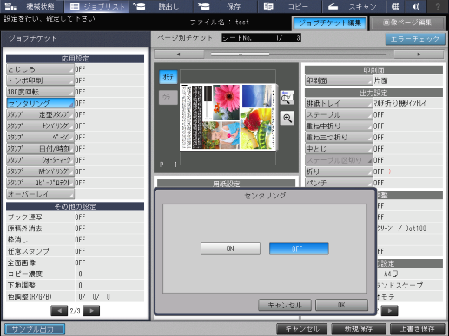This screenshot has width=449, height=336.
Task: Click the スキャン scanner icon
Action: point(333,6)
